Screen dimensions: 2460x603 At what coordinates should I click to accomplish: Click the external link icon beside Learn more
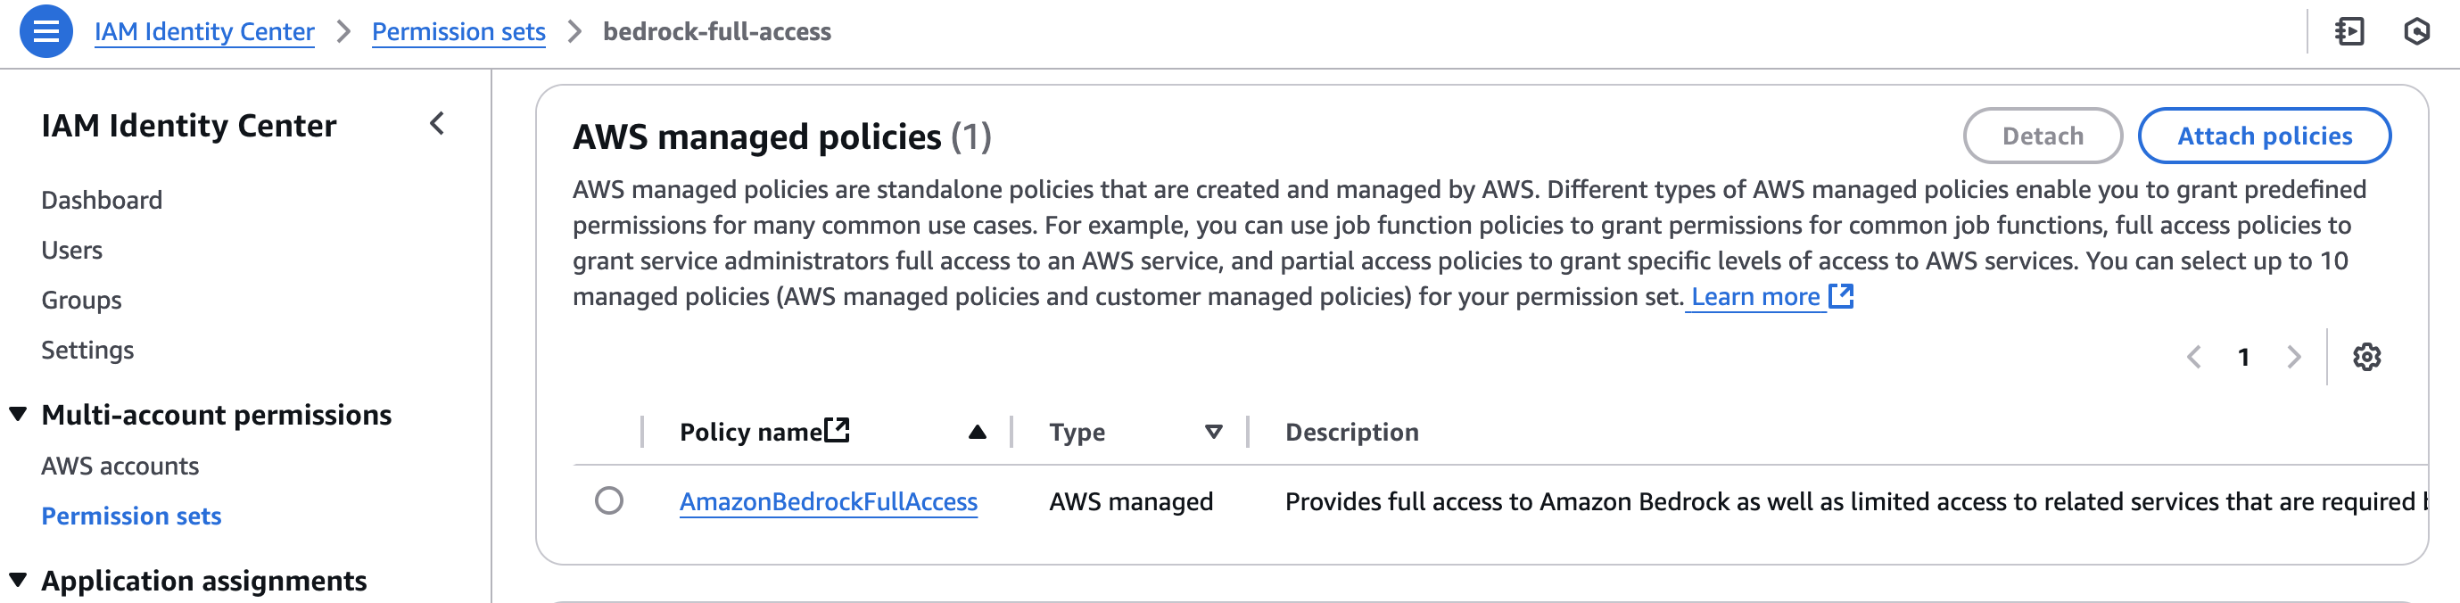[x=1841, y=296]
